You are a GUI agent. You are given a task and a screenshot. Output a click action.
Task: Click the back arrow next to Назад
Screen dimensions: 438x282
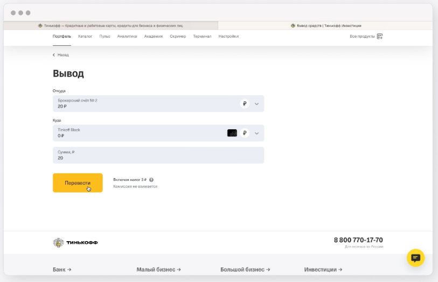tap(54, 55)
